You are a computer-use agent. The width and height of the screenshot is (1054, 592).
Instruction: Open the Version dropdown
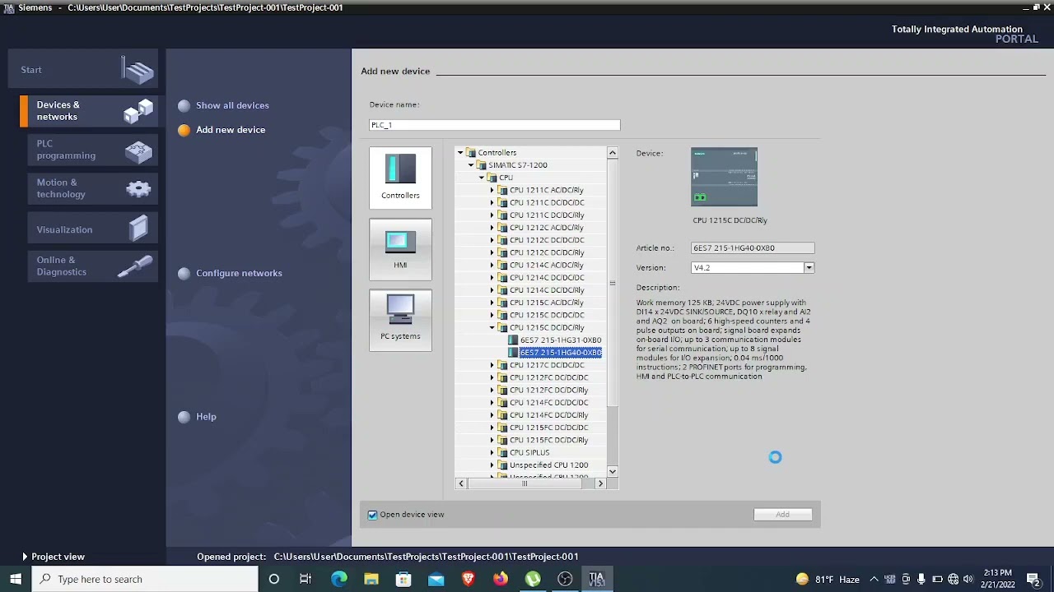tap(809, 268)
